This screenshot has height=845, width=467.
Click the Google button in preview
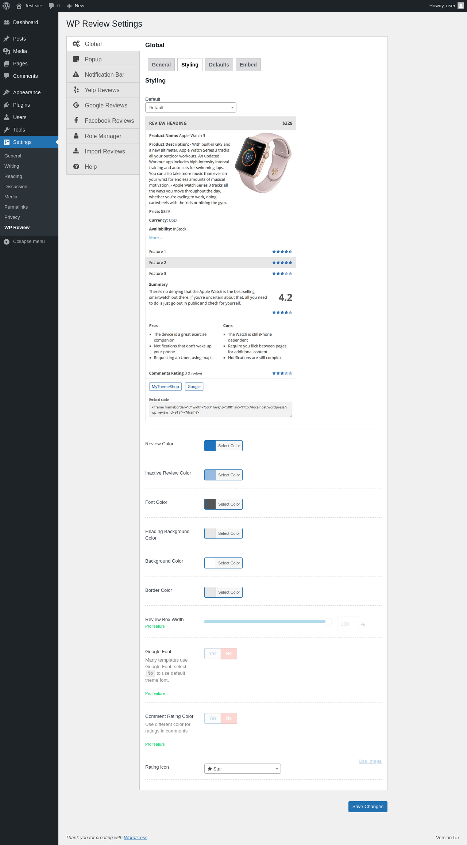click(194, 387)
